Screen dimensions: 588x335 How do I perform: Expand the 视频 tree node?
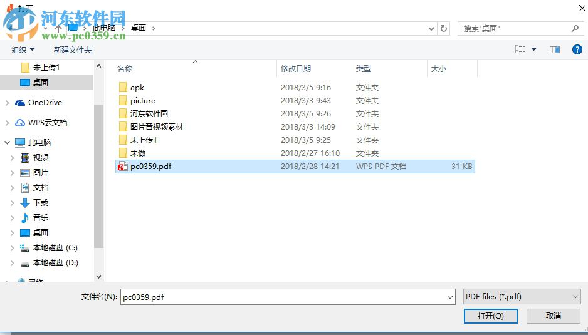coord(12,158)
